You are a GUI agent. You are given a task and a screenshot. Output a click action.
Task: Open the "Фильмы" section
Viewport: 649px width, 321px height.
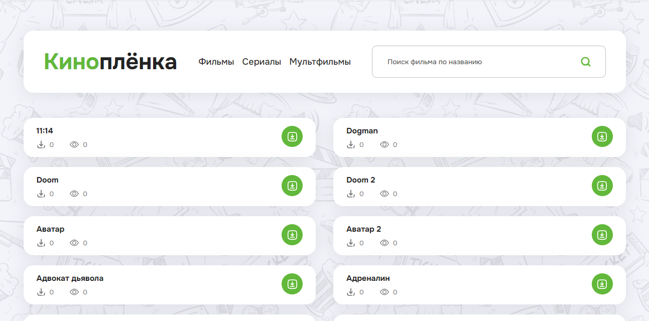tap(216, 62)
